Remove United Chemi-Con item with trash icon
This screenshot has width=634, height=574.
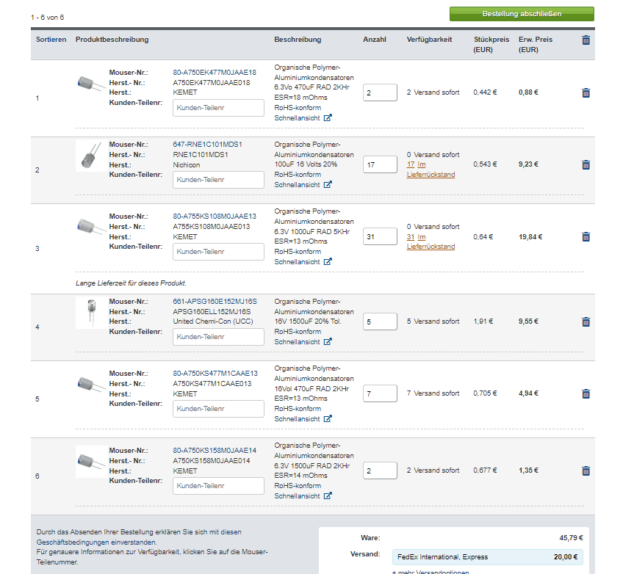[586, 322]
